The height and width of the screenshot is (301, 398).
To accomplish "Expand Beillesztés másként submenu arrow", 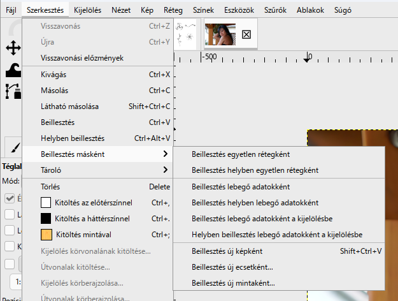I will pyautogui.click(x=165, y=154).
